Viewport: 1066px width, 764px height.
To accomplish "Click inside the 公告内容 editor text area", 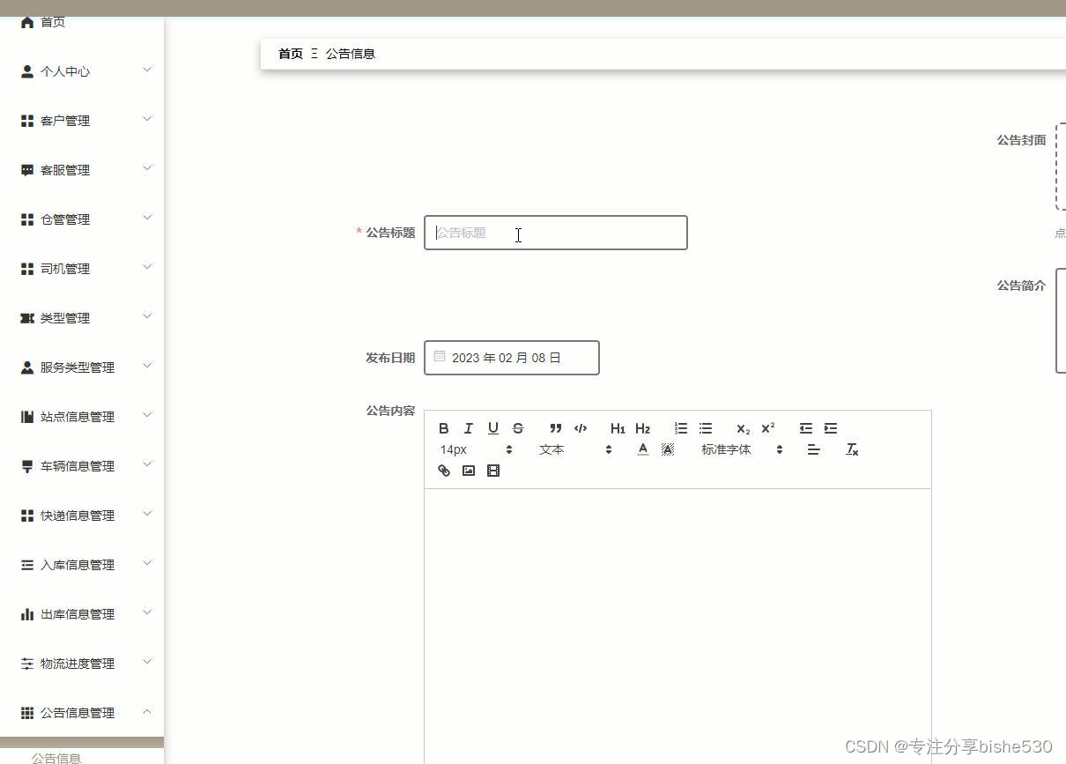I will pyautogui.click(x=677, y=626).
